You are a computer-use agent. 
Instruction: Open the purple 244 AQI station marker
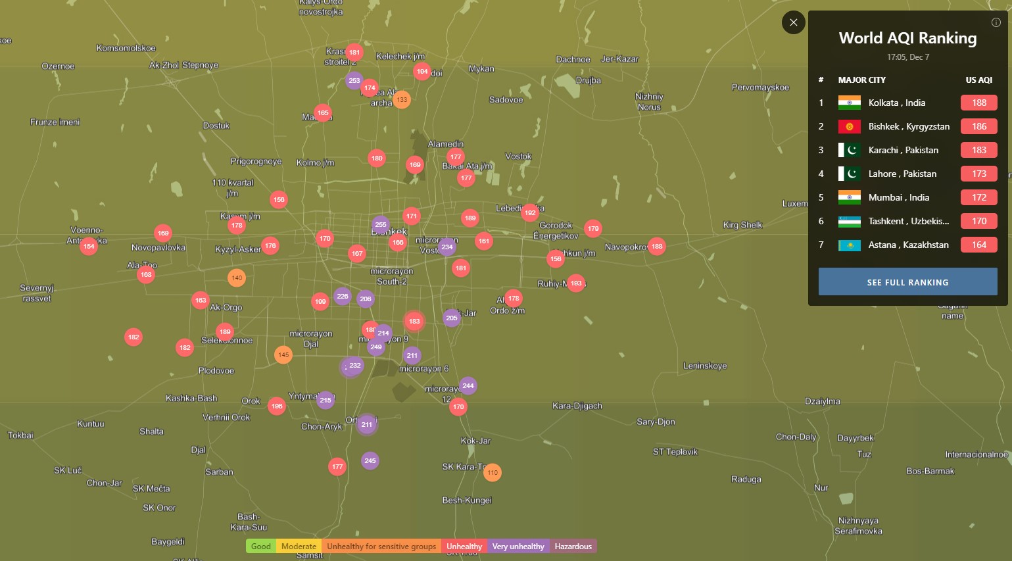pos(468,386)
